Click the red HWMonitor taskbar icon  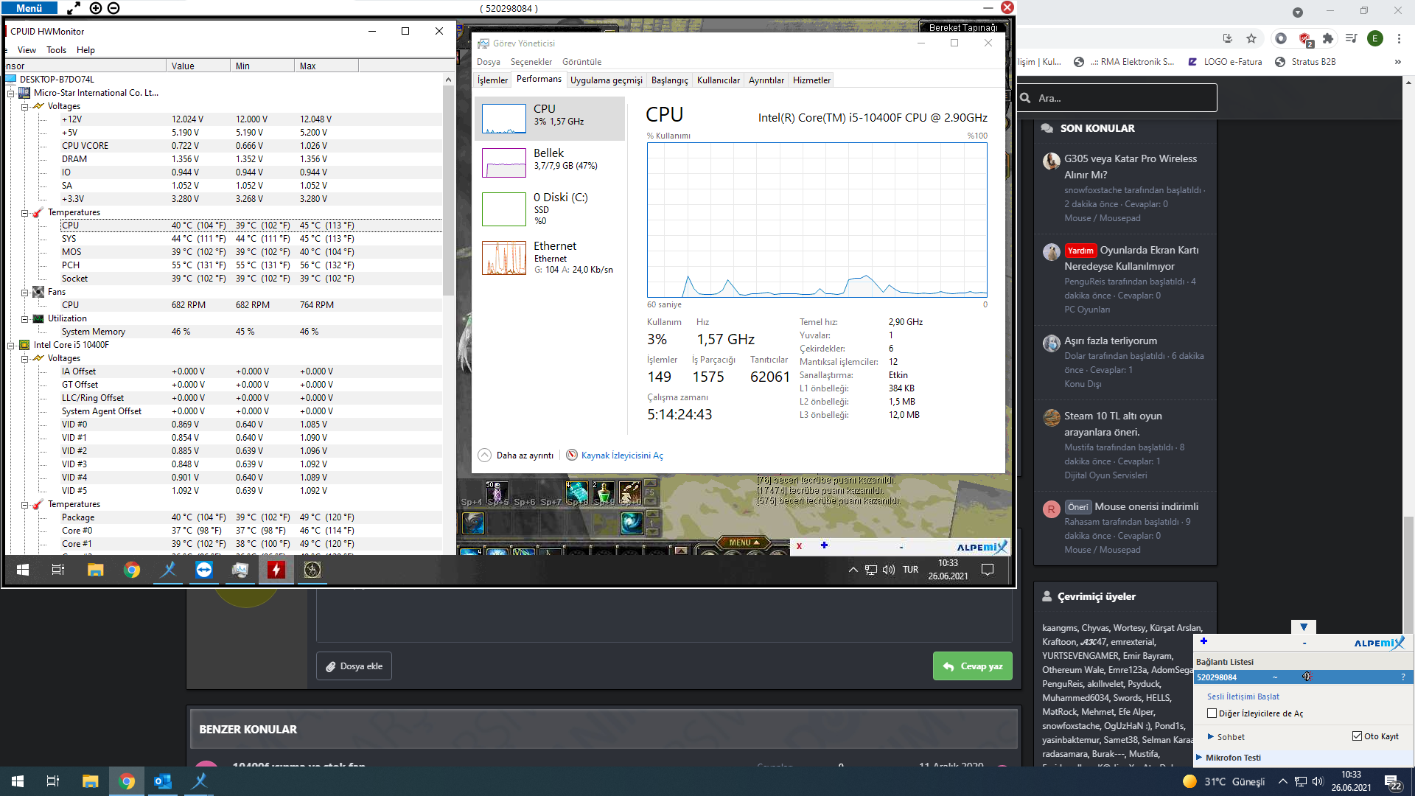276,570
